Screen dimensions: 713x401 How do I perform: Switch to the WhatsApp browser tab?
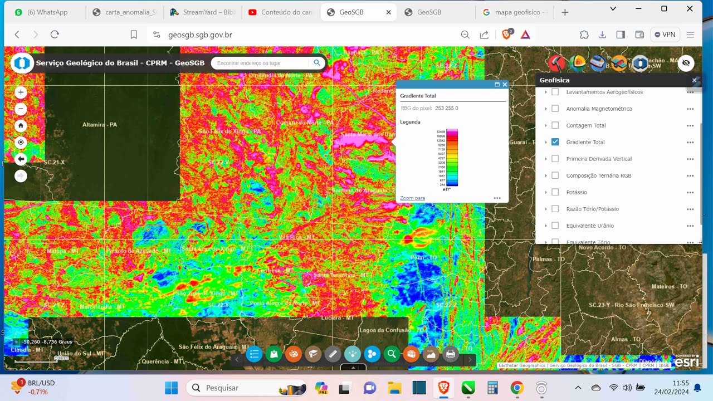[x=45, y=12]
